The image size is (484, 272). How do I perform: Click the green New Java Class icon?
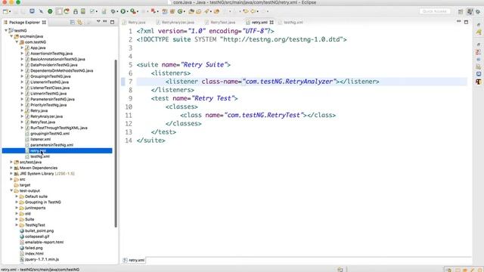[180, 11]
